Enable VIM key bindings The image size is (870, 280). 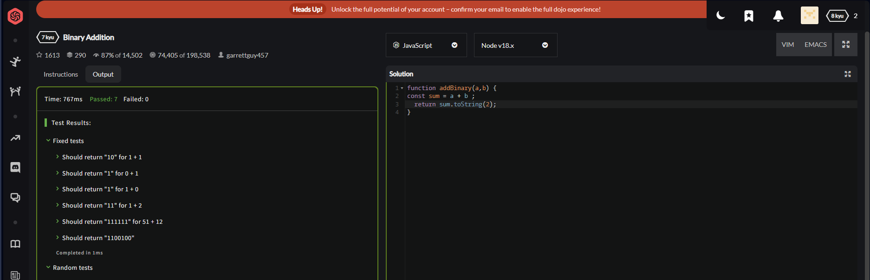click(x=787, y=45)
